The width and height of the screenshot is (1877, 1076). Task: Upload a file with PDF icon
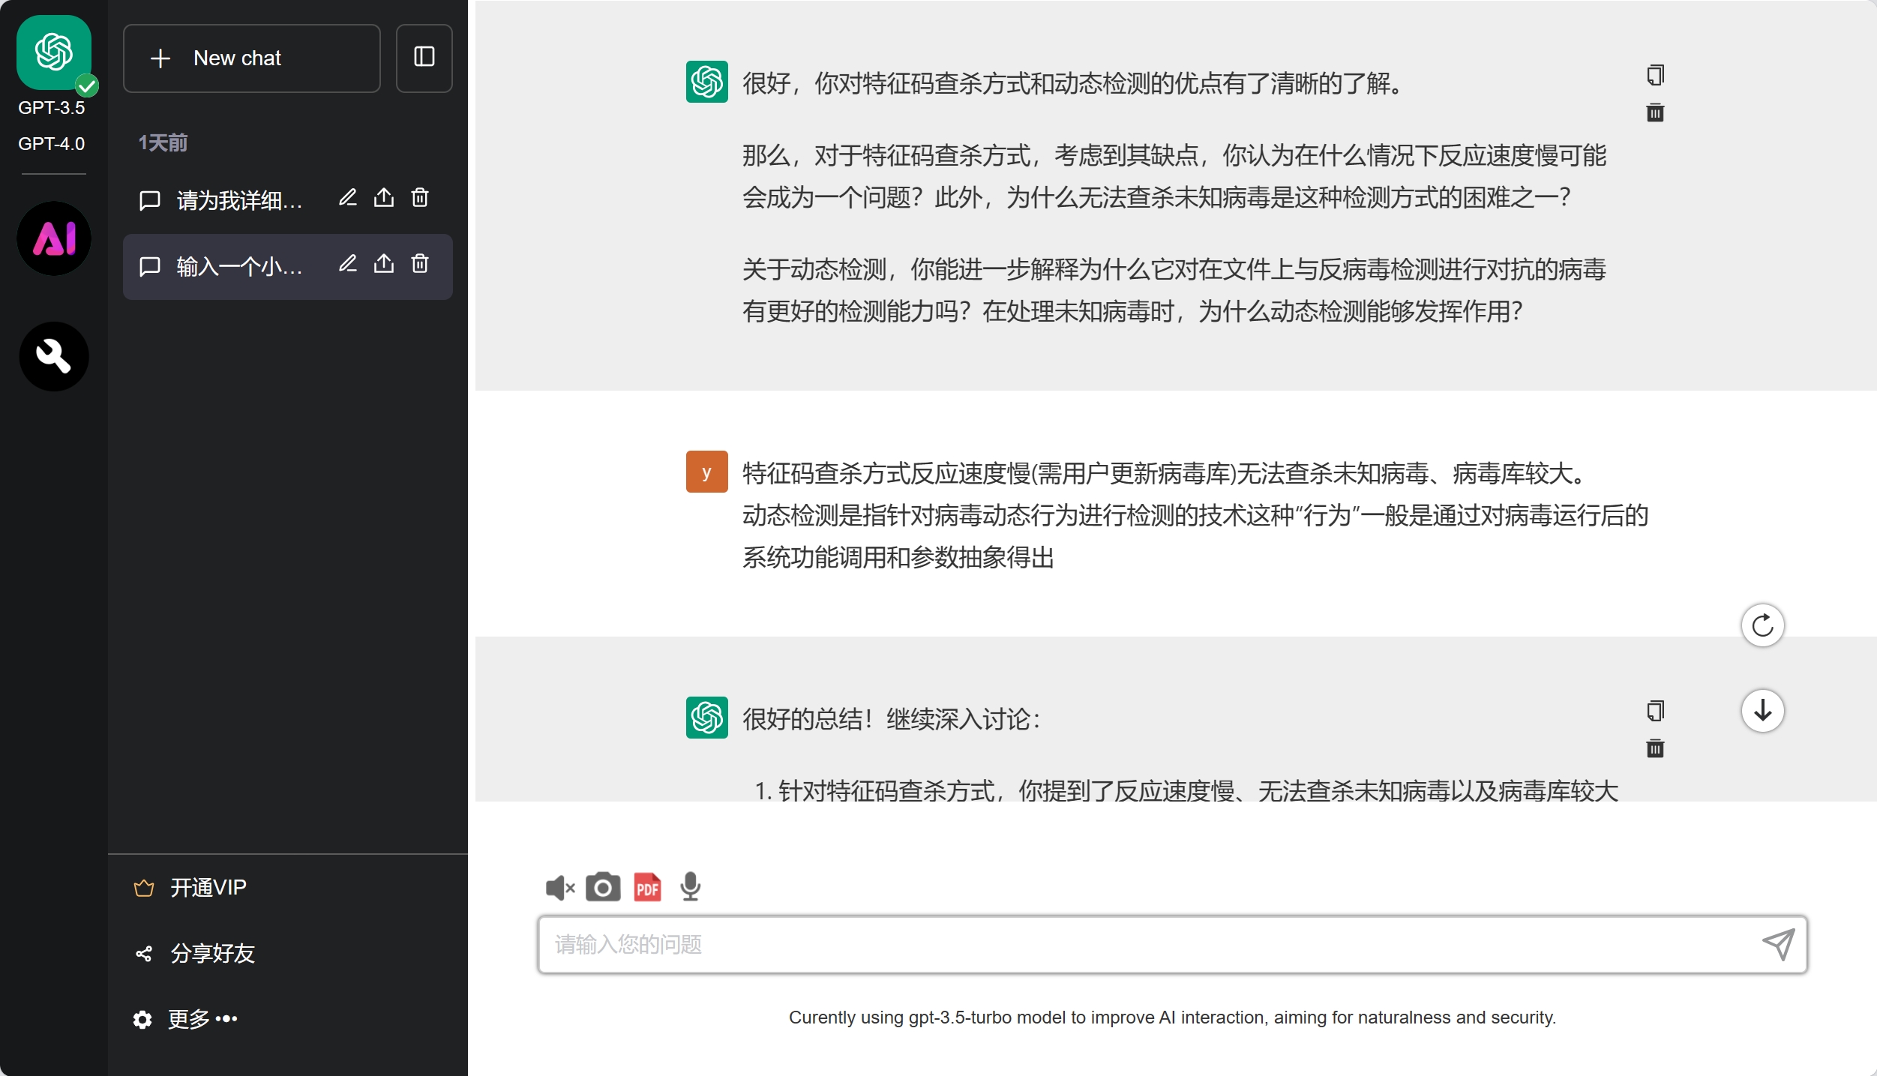(x=647, y=887)
